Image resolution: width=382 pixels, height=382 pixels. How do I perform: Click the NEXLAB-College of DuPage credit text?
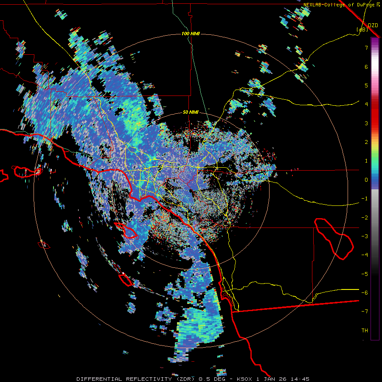340,5
